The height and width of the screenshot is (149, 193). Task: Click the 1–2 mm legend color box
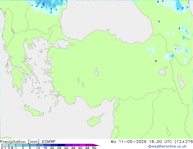19,145
